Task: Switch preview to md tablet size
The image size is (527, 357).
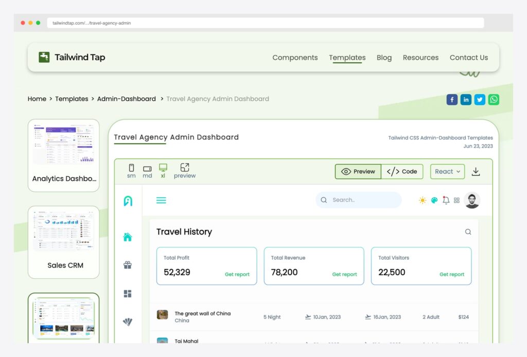Action: point(147,171)
